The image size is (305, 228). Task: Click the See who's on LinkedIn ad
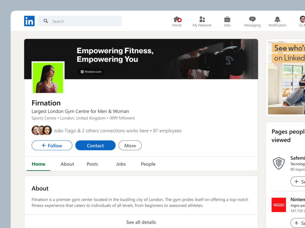click(x=286, y=77)
